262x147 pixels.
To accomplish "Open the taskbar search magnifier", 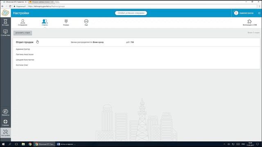I will coord(10,144).
